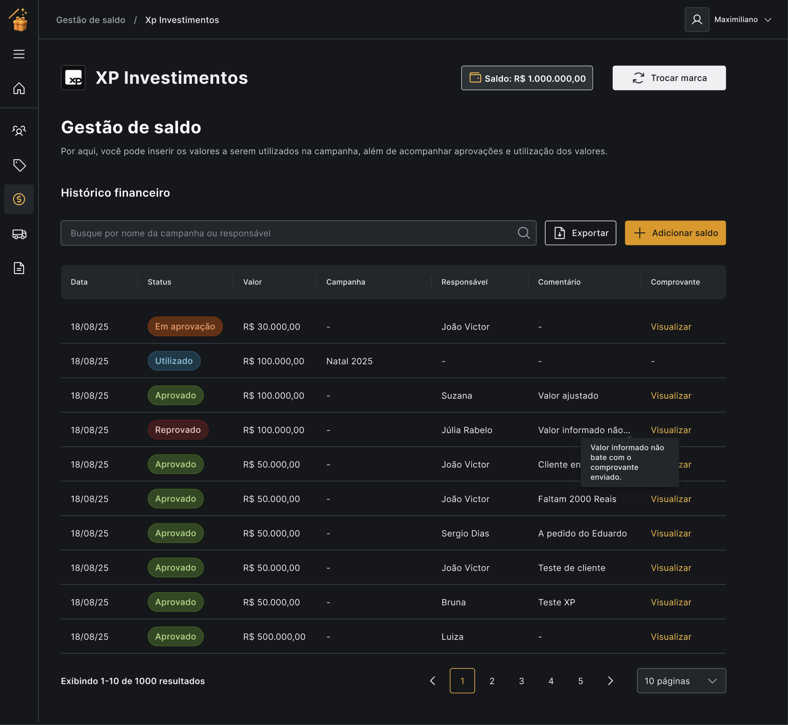Open Visualizar for Faltam 2000 Reais row

(671, 499)
